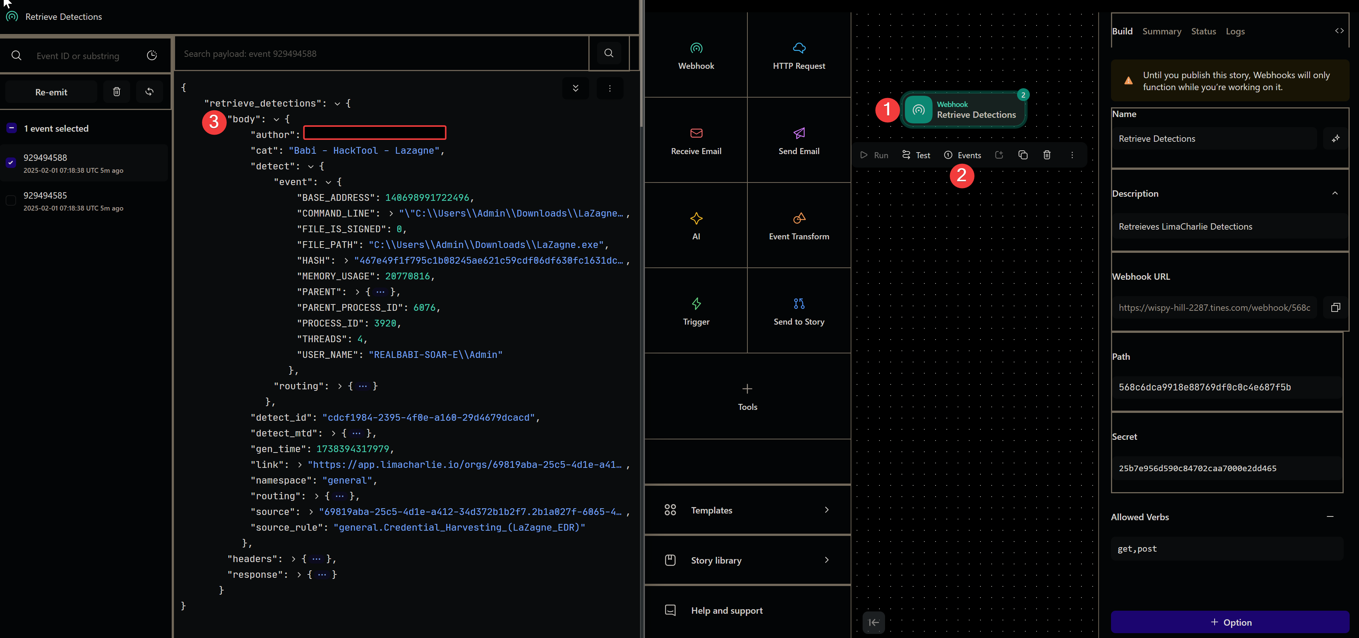Click the payload search magnifier button
The width and height of the screenshot is (1359, 638).
point(609,53)
